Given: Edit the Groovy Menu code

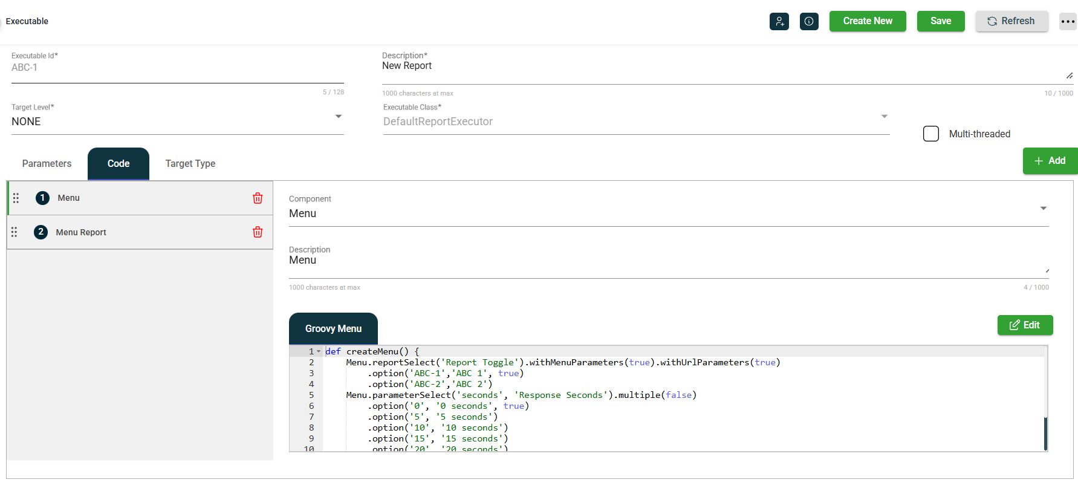Looking at the screenshot, I should [1025, 325].
